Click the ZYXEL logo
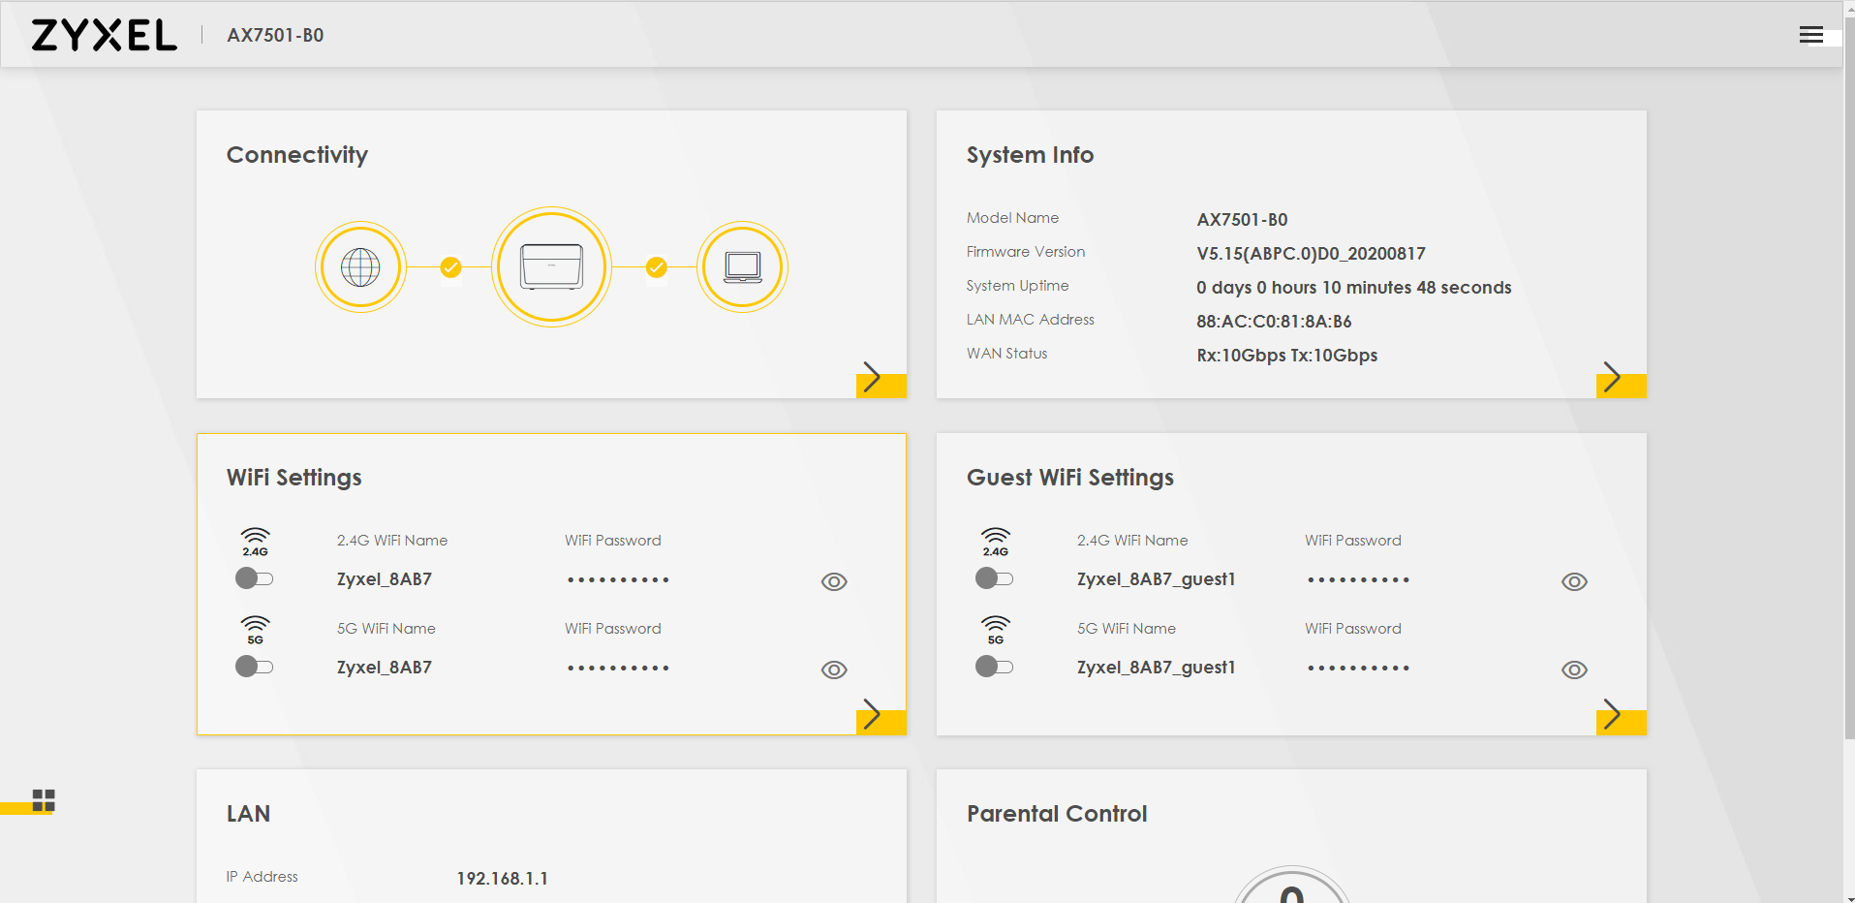 pos(105,36)
